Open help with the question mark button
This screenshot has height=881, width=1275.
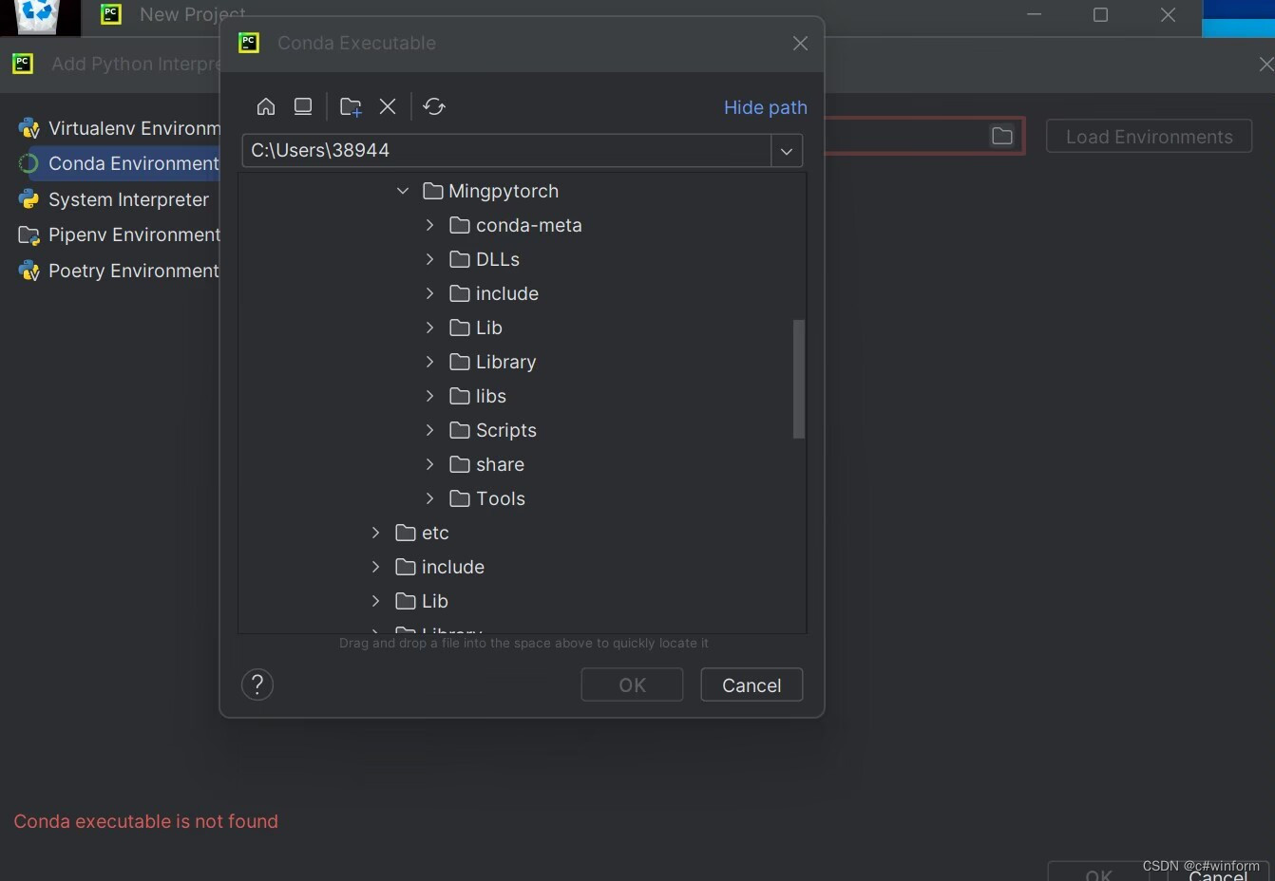[x=257, y=684]
